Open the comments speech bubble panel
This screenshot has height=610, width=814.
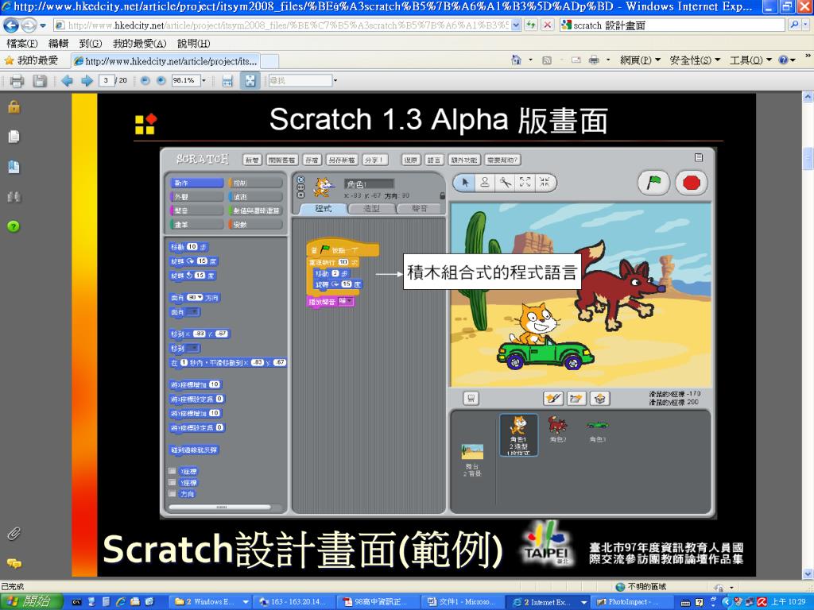14,563
